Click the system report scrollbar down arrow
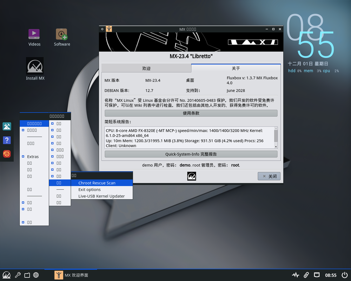Screen dimensions: 351x281 pos(276,147)
